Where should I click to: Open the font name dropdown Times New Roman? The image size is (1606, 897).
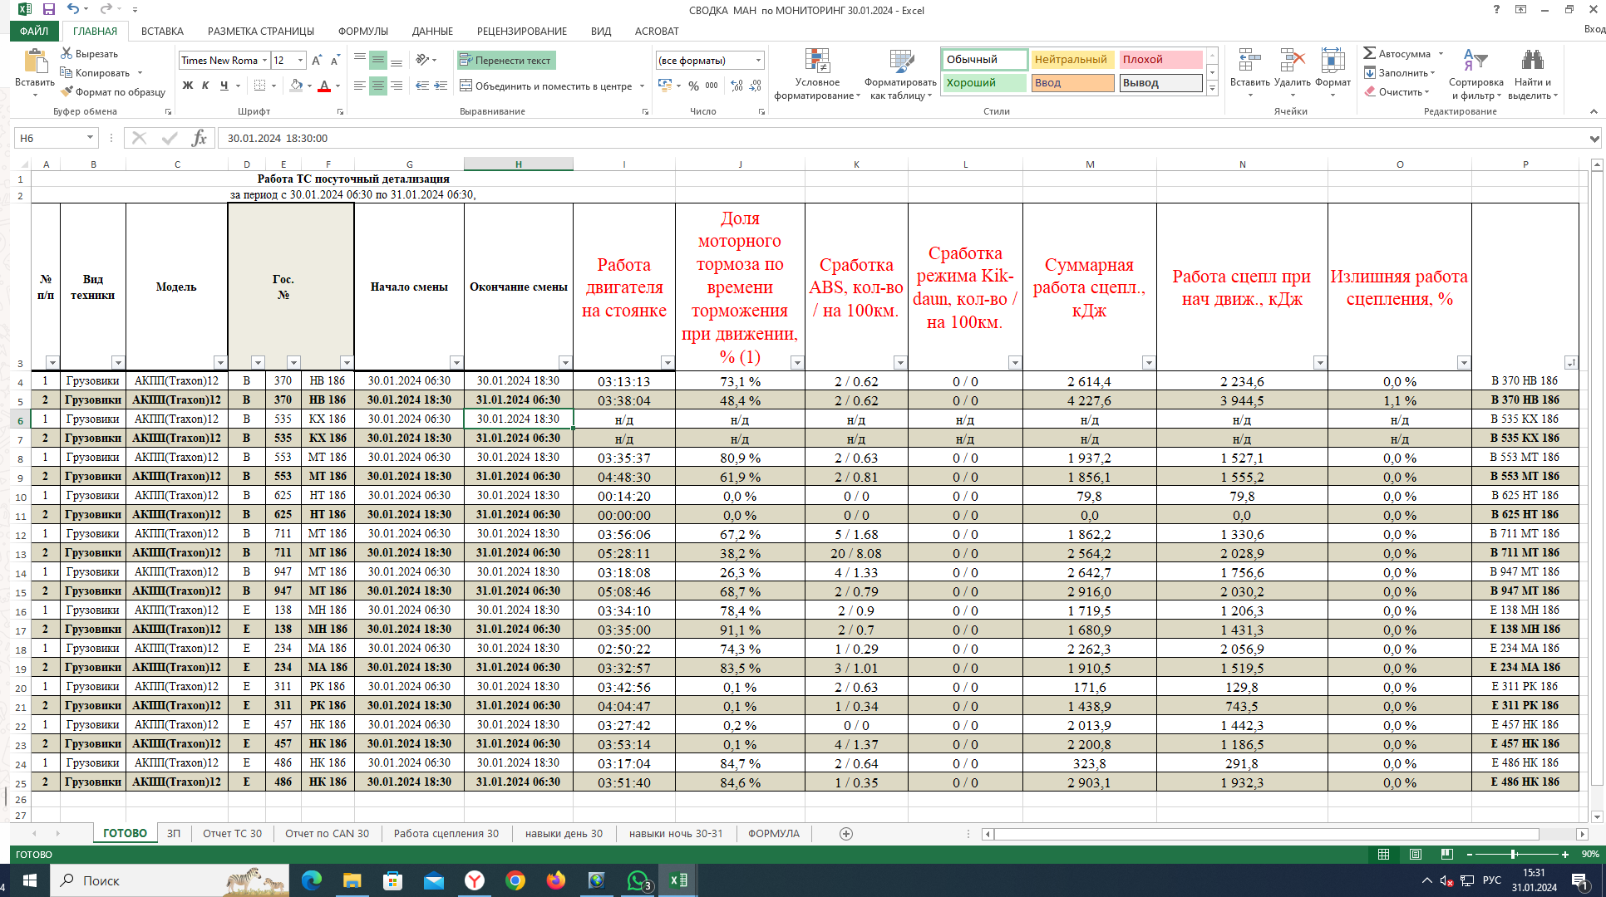[x=265, y=61]
